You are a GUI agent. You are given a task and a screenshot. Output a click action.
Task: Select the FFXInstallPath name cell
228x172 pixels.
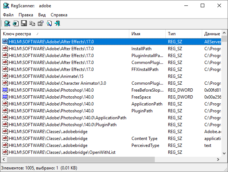click(x=145, y=69)
